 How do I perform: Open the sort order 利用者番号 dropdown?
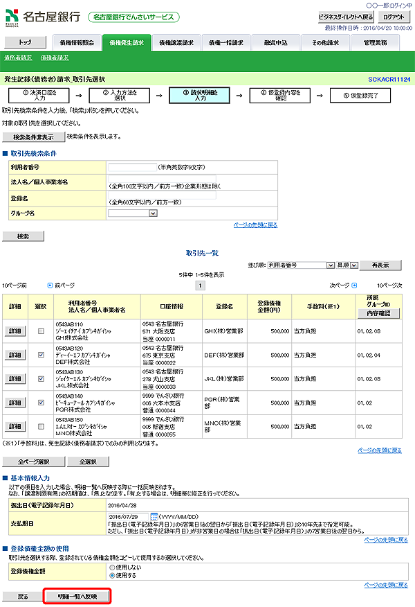[x=301, y=265]
